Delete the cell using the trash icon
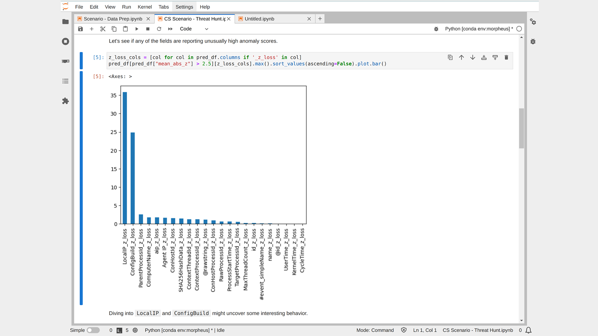 506,57
